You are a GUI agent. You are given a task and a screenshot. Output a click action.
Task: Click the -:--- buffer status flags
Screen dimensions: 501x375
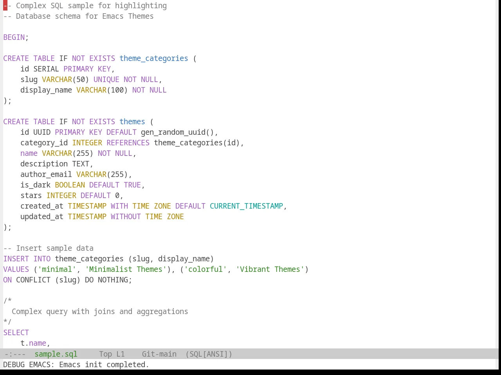click(x=15, y=354)
